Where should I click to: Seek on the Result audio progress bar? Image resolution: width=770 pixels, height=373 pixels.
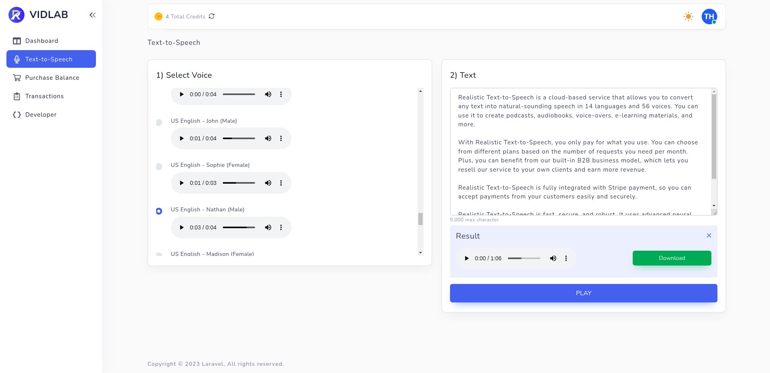pos(524,258)
